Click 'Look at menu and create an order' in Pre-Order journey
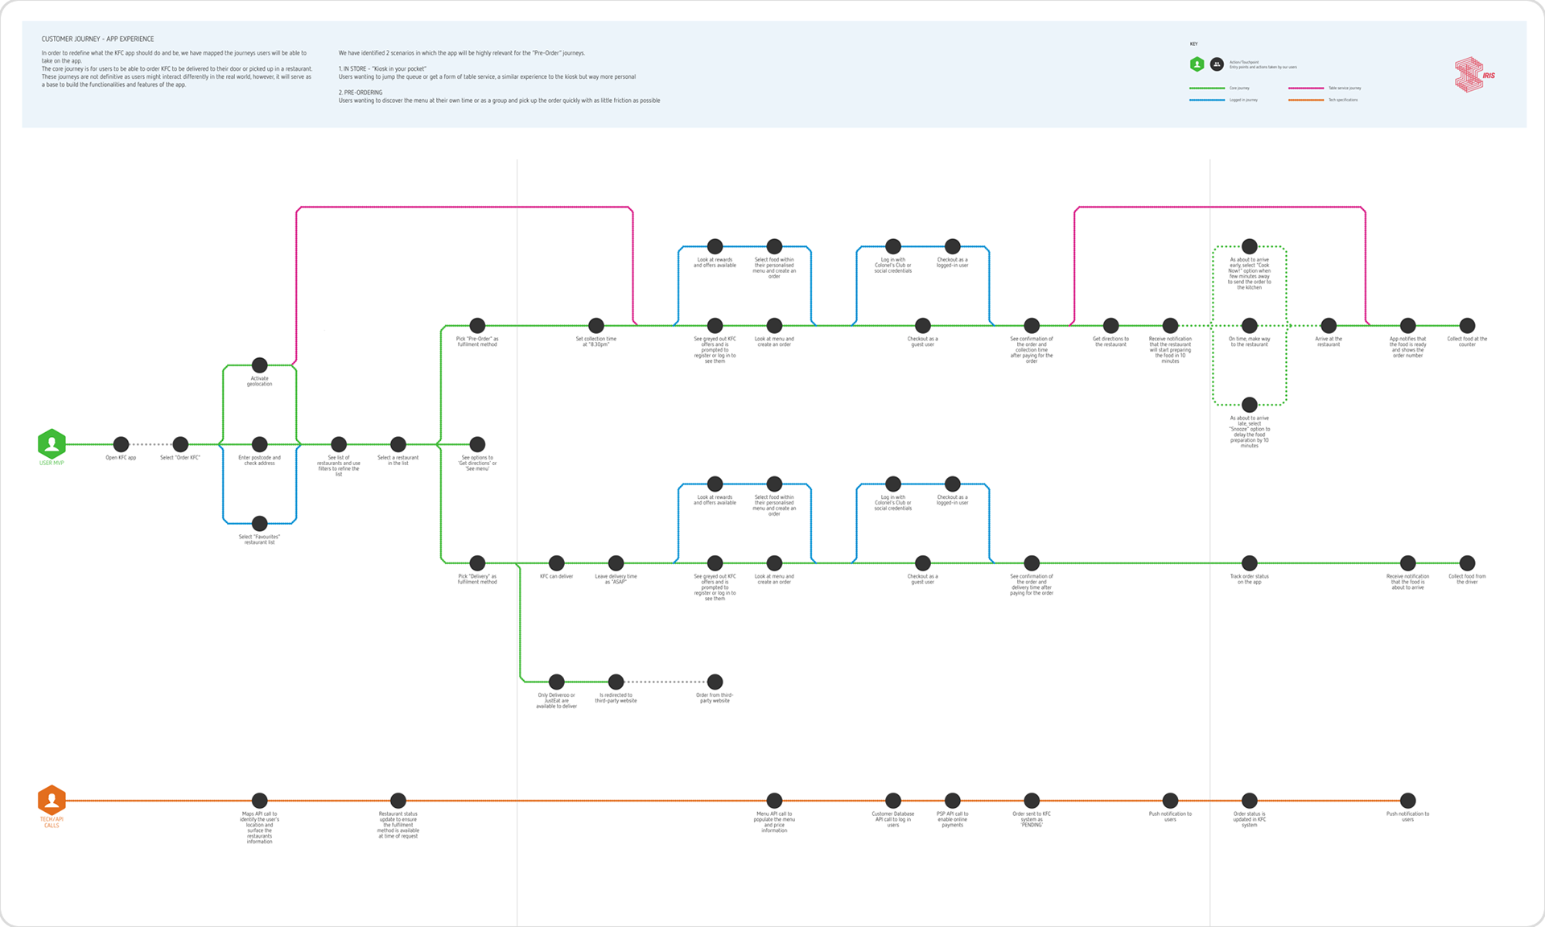 pyautogui.click(x=774, y=326)
